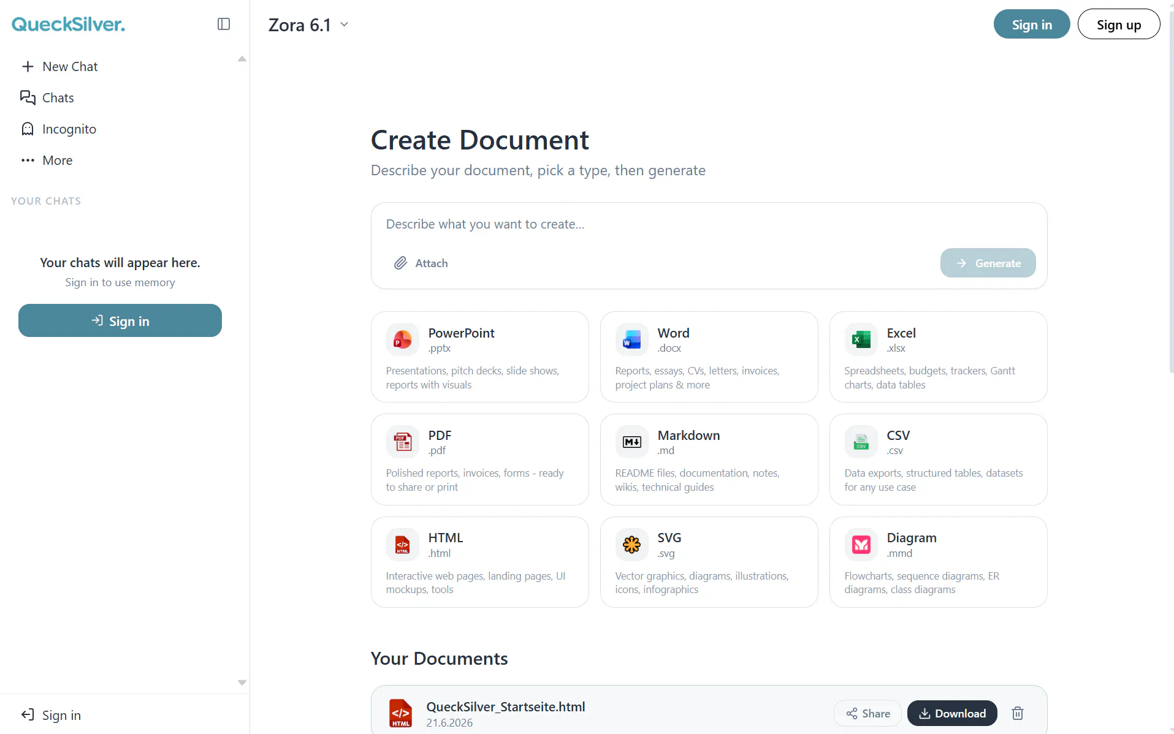Click the bottom-left sign in arrow icon
1174x734 pixels.
coord(28,714)
